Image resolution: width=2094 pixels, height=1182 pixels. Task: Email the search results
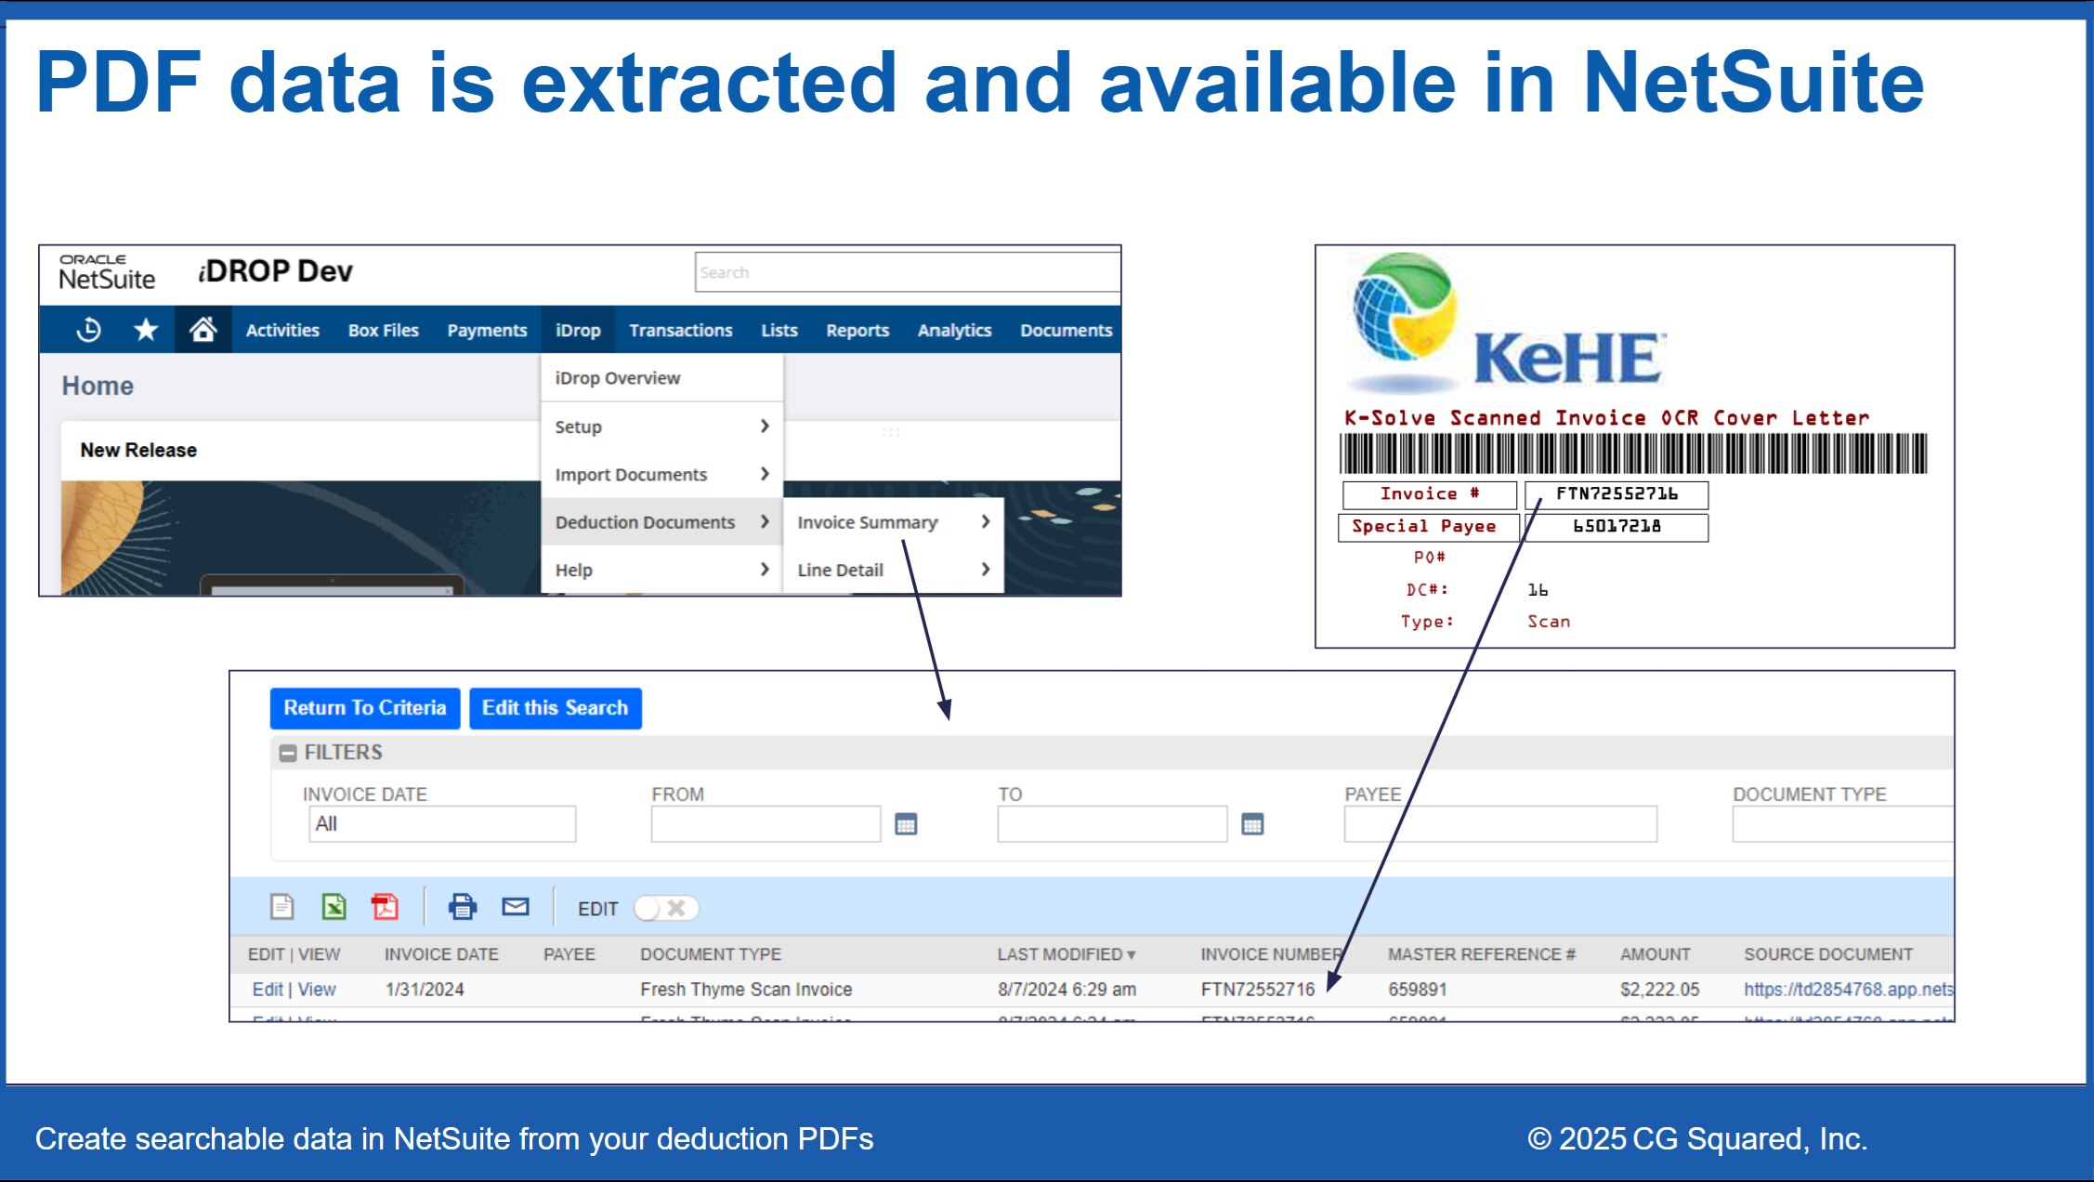pos(515,907)
